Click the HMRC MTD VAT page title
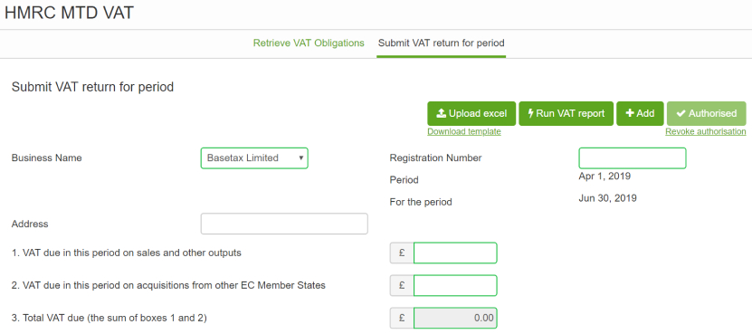 point(69,13)
